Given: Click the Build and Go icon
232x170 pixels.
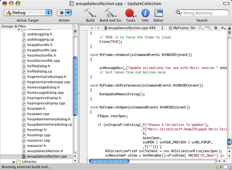Looking at the screenshot, I should [x=110, y=13].
